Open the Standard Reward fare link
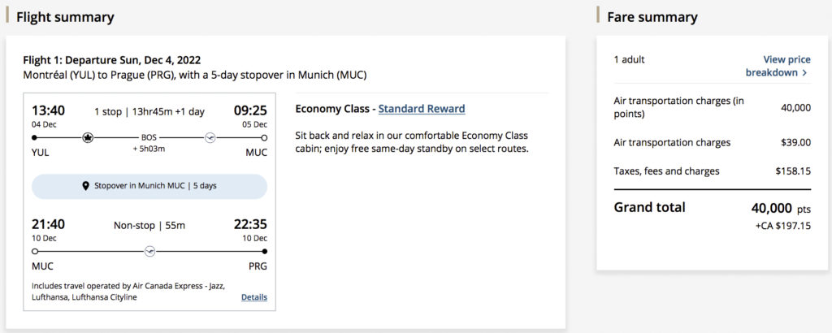Screen dimensions: 832x333 pyautogui.click(x=422, y=109)
